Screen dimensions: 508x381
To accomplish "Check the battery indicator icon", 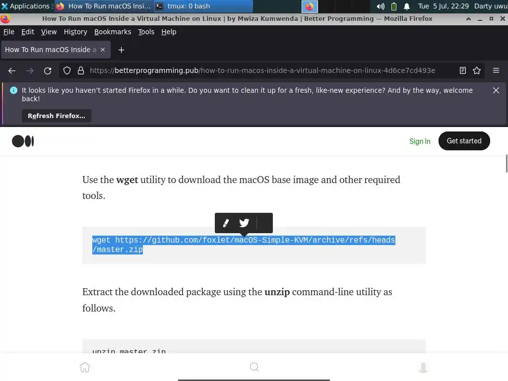I will pyautogui.click(x=394, y=6).
